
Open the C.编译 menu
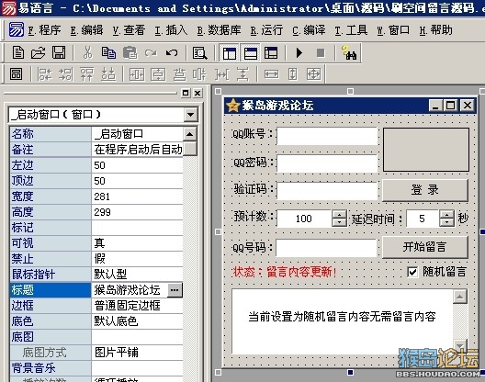309,30
